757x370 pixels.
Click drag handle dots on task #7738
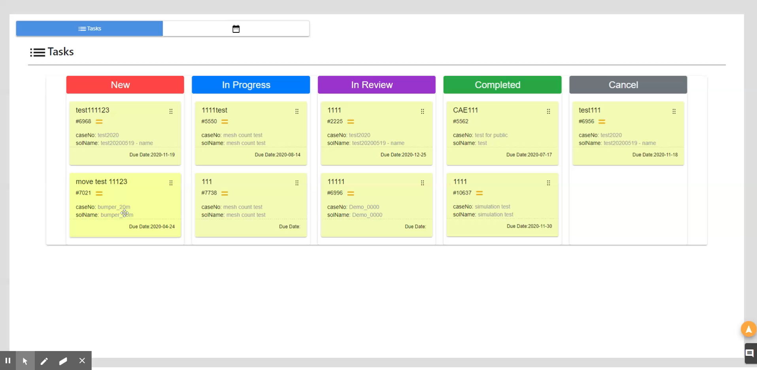coord(297,183)
